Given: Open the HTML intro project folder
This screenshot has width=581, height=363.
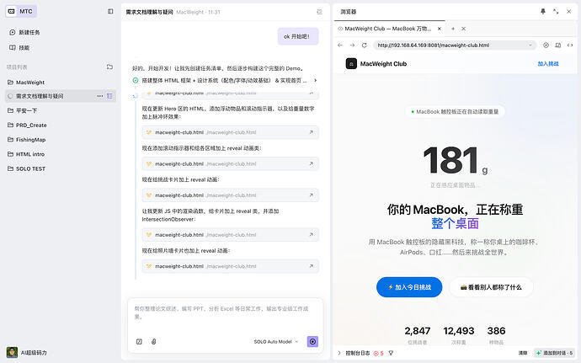Looking at the screenshot, I should [26, 154].
